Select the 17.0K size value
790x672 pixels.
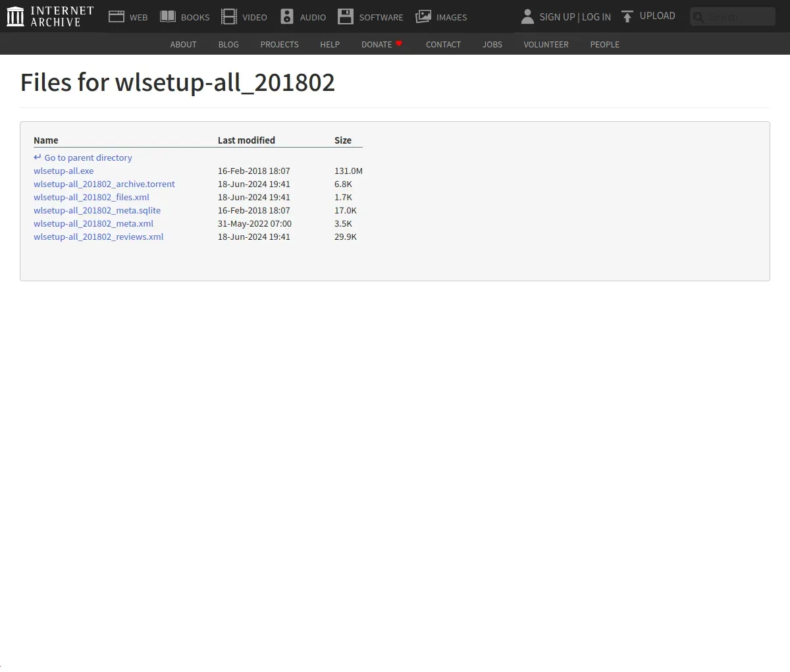pos(346,211)
